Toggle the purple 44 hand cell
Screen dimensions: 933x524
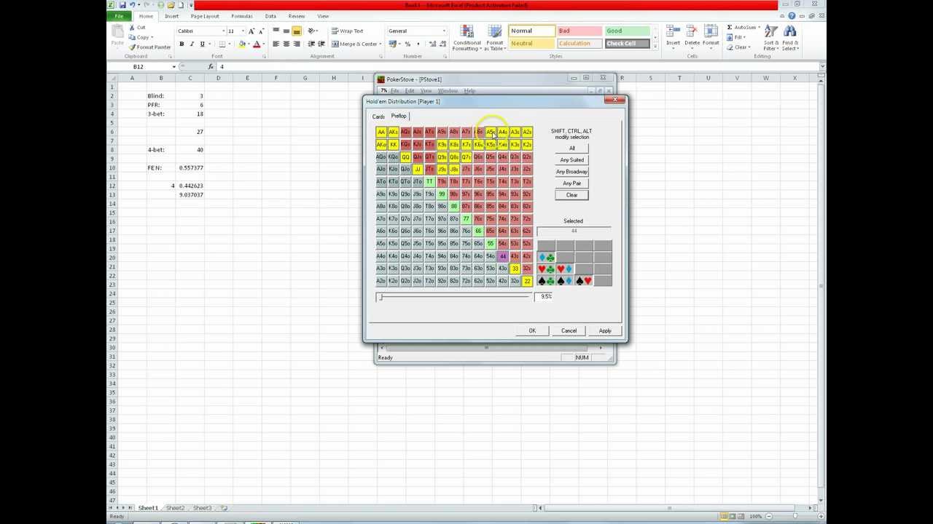pos(503,256)
